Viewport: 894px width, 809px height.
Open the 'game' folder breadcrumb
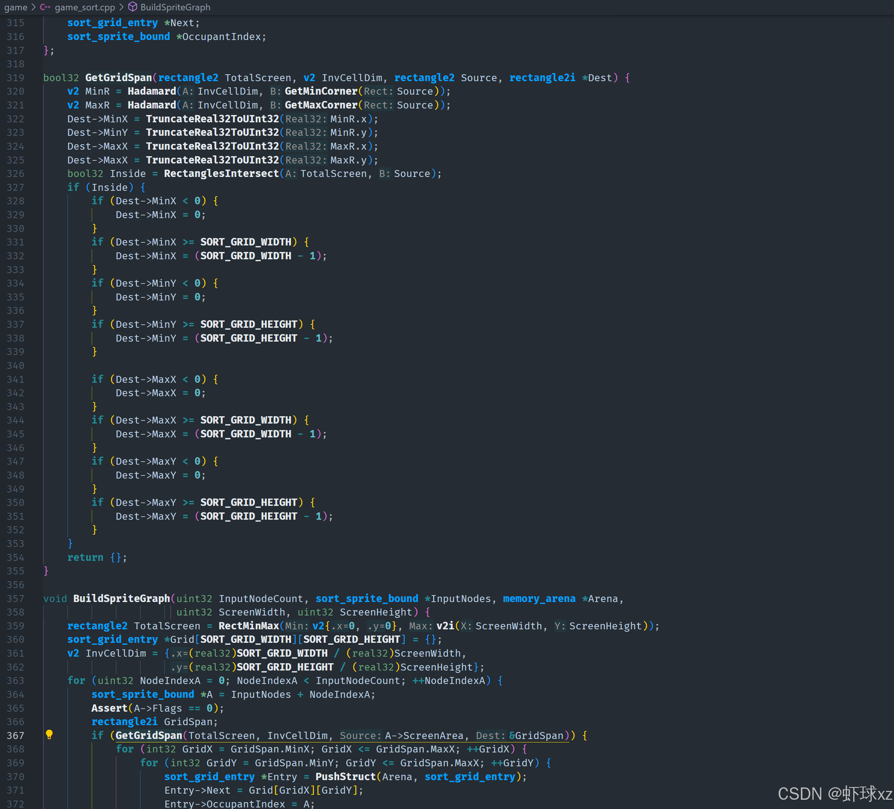pos(15,7)
